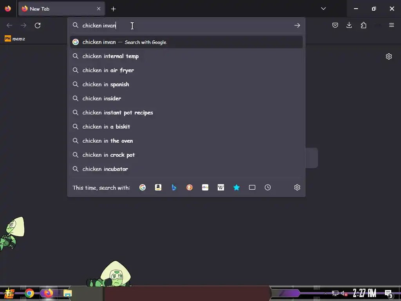Open the Extensions puzzle icon
The height and width of the screenshot is (301, 401).
pos(363,25)
